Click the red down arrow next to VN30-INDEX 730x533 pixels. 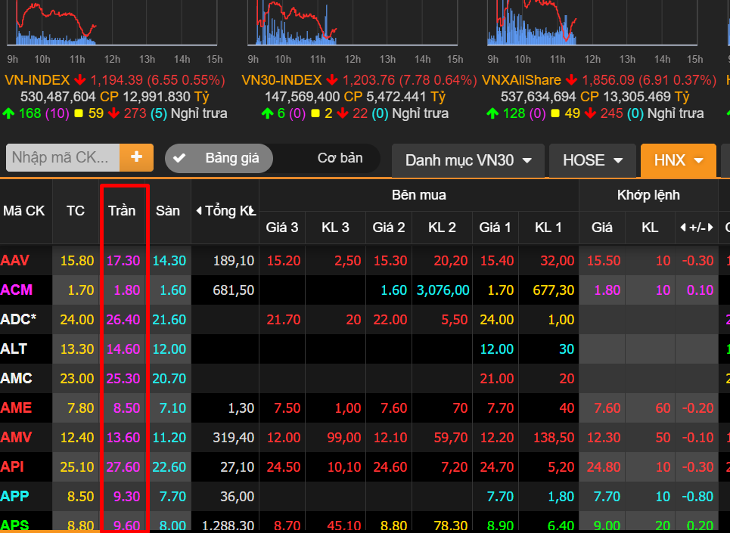click(333, 80)
